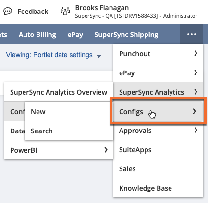The image size is (208, 203).
Task: Select the Configs menu entry
Action: (x=158, y=111)
